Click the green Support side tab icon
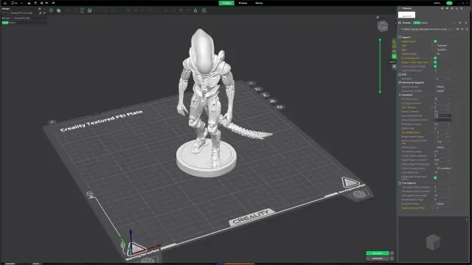Image resolution: width=472 pixels, height=265 pixels. 394,57
